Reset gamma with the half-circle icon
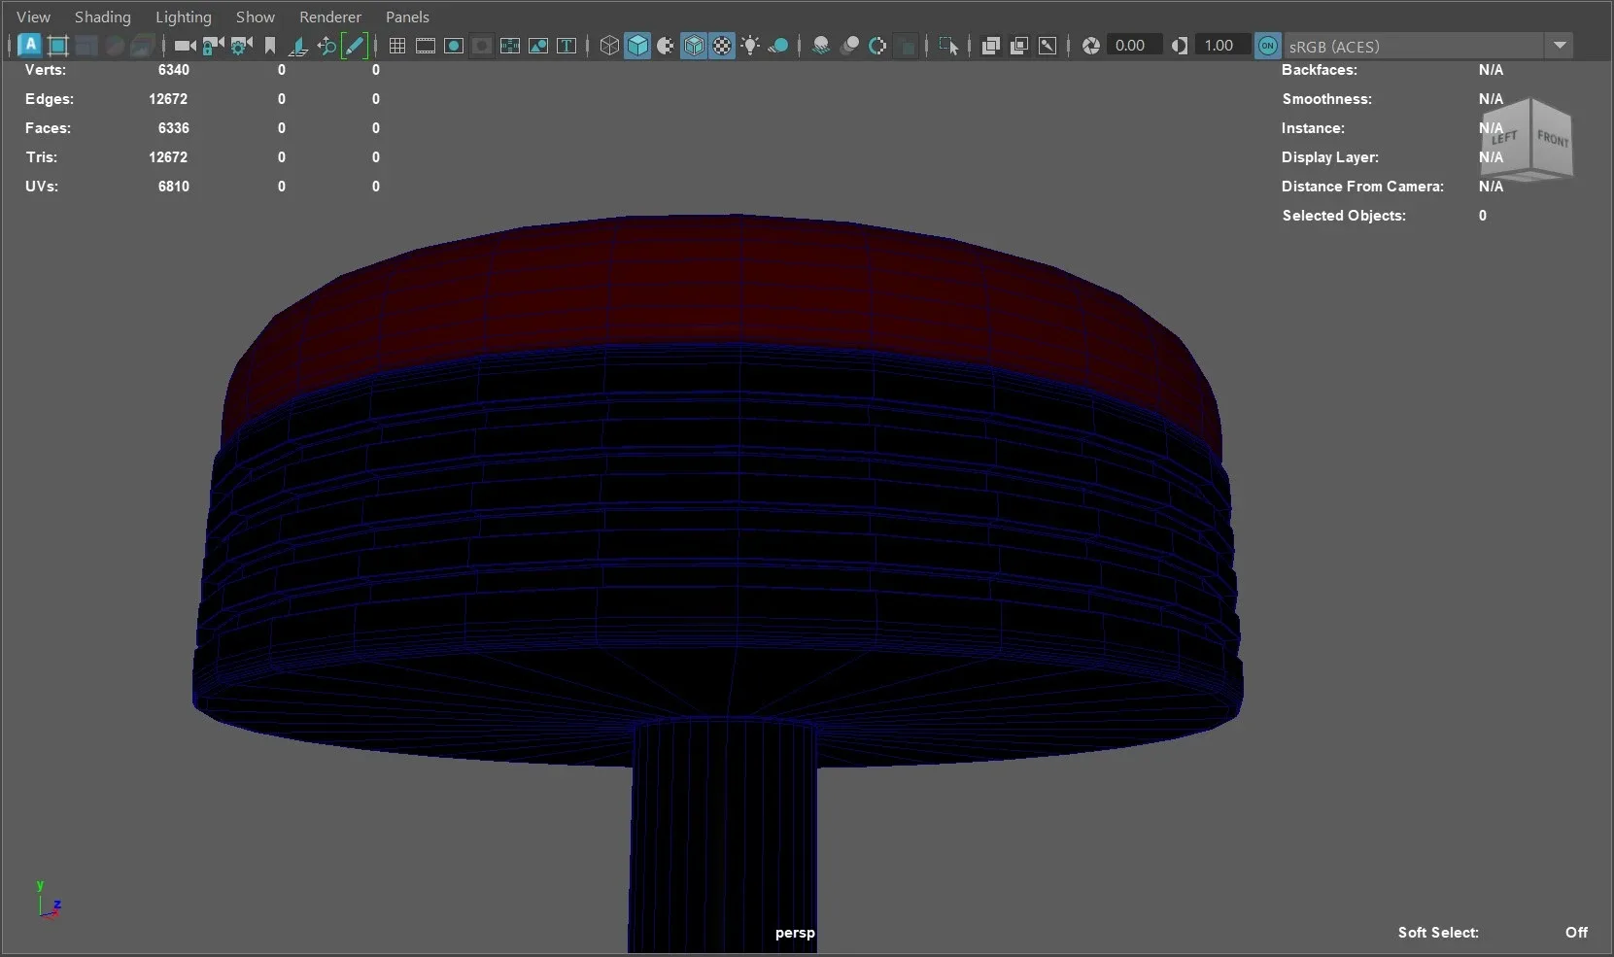Viewport: 1614px width, 957px height. 1179,46
